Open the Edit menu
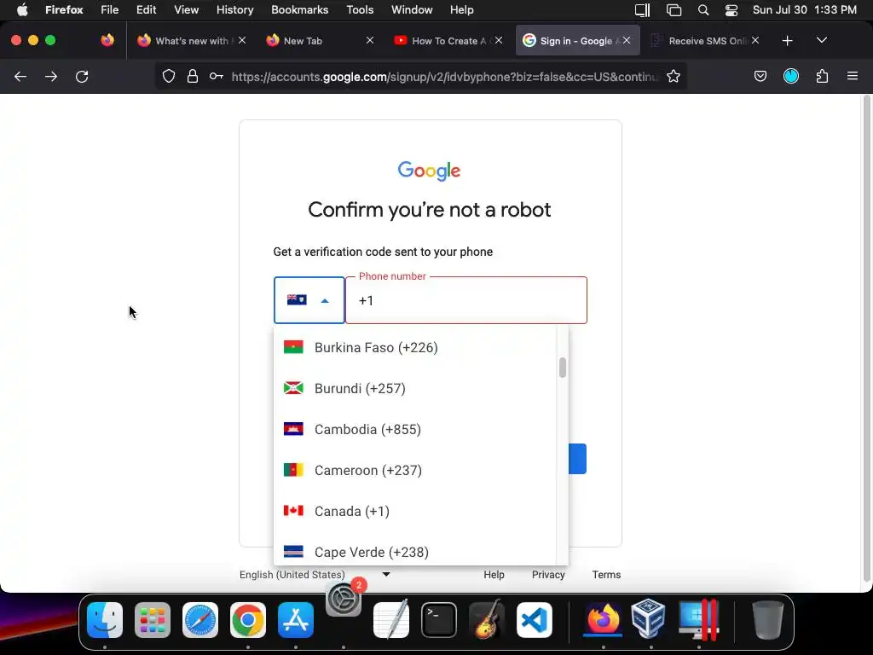 tap(146, 9)
